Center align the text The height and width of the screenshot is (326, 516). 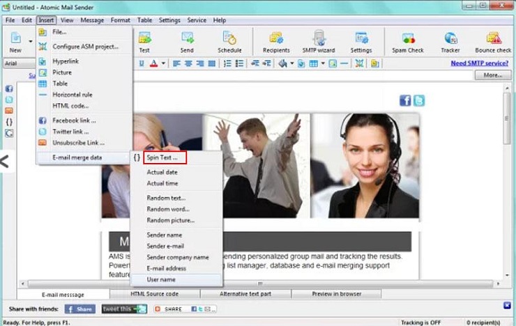(188, 63)
